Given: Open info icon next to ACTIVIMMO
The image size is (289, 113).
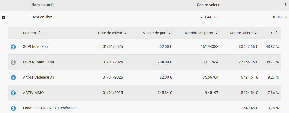Looking at the screenshot, I should click(x=13, y=93).
